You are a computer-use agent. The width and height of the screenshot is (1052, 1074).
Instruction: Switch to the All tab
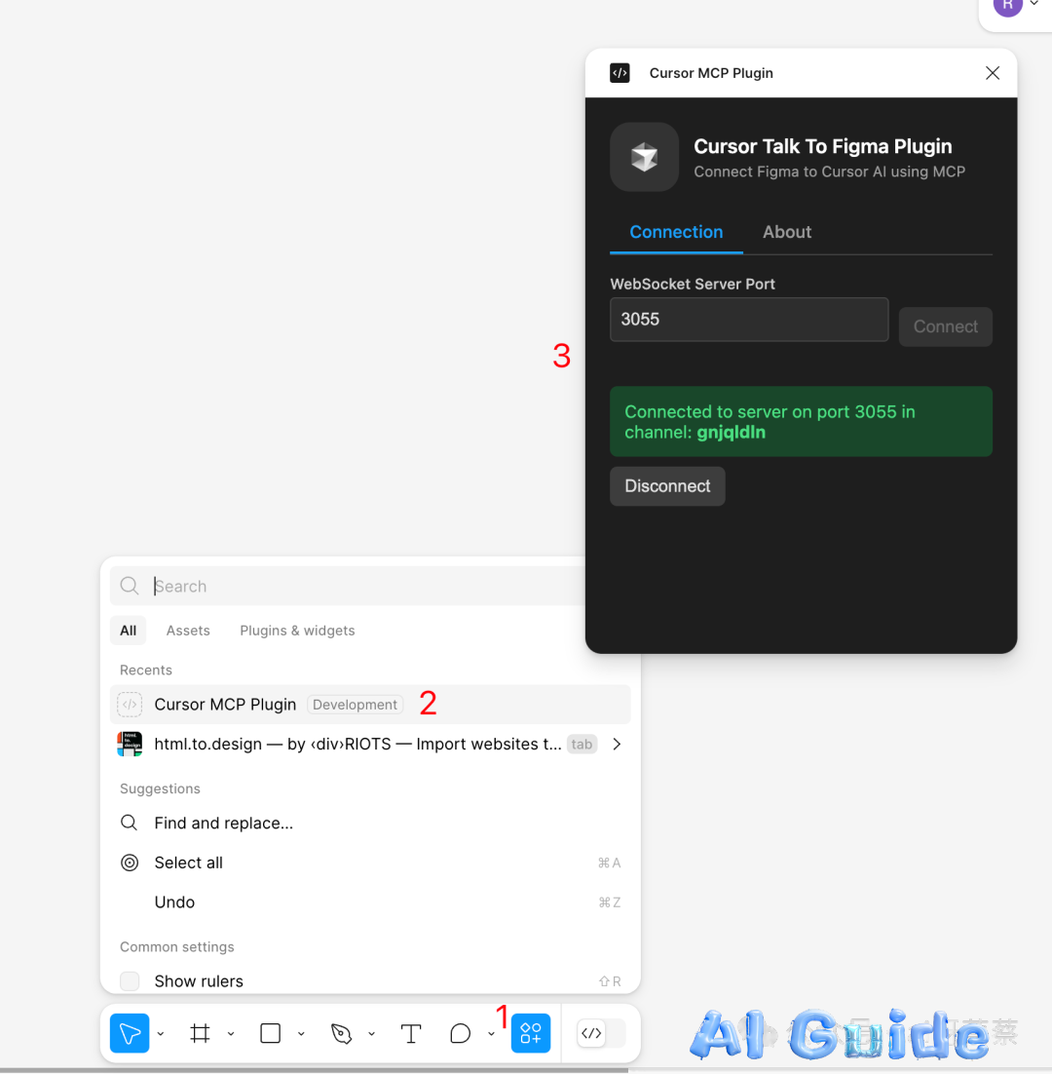coord(128,631)
